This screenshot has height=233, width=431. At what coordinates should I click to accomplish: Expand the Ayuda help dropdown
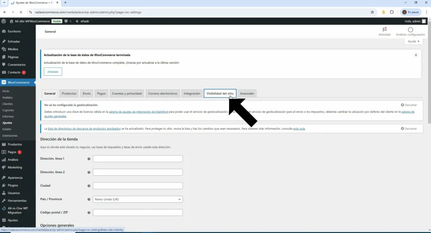point(413,41)
